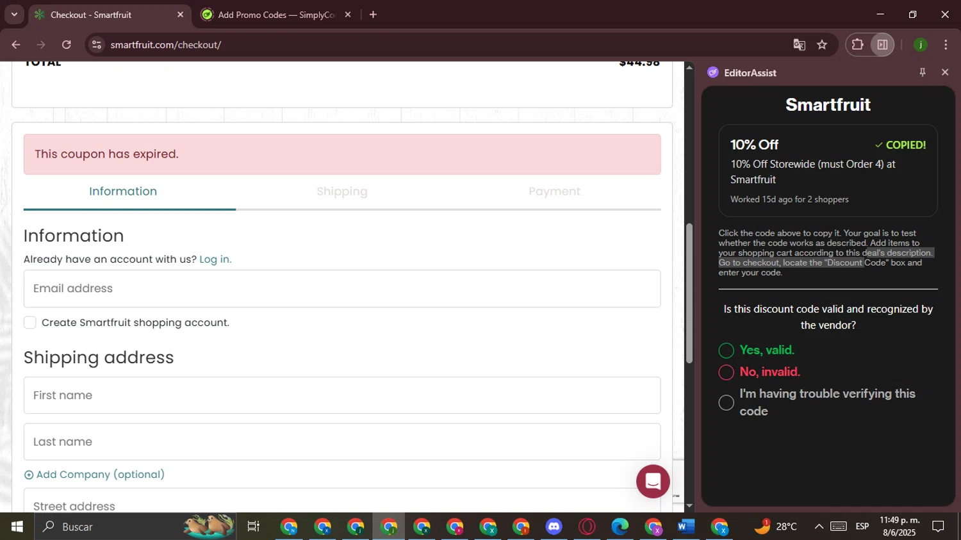Switch to the Checkout - Smartfruit tab
The height and width of the screenshot is (540, 961).
(x=110, y=15)
